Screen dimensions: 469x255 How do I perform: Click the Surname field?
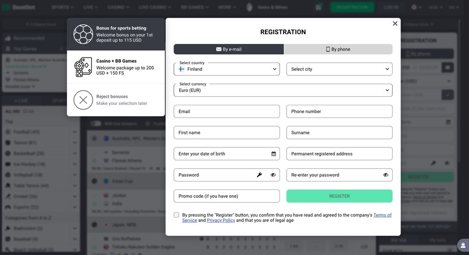point(339,132)
